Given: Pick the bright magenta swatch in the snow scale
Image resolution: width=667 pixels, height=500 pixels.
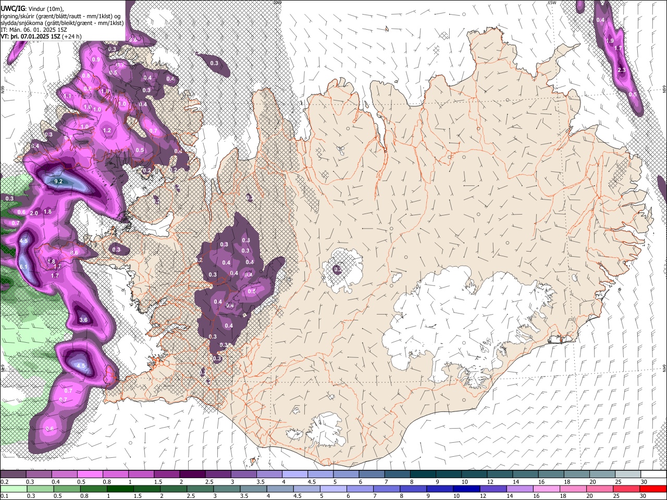Looking at the screenshot, I should 90,474.
